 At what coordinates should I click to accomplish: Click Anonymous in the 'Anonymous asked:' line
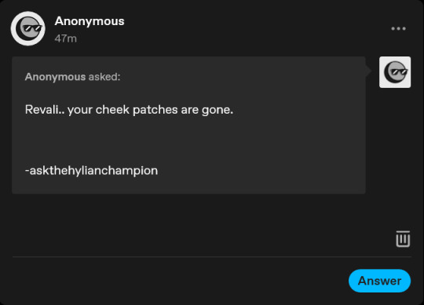[x=55, y=77]
